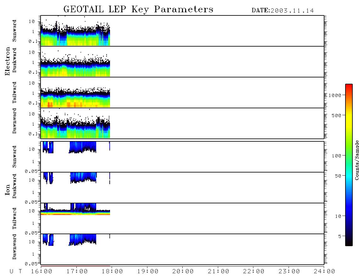
Task: Click the Ion Sunward panel label
Action: (x=14, y=157)
